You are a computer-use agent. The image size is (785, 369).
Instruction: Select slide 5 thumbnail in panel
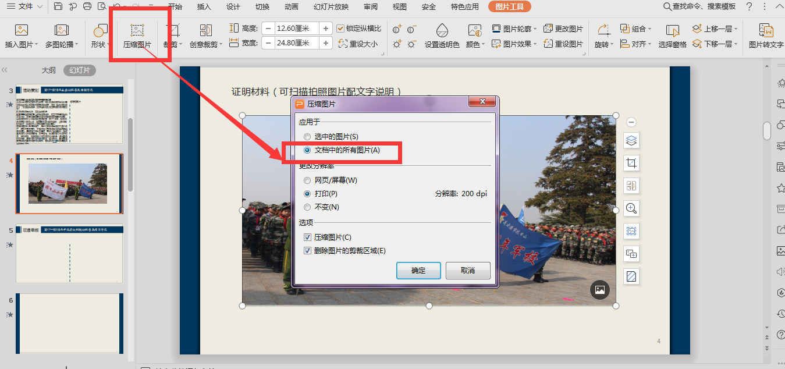69,254
